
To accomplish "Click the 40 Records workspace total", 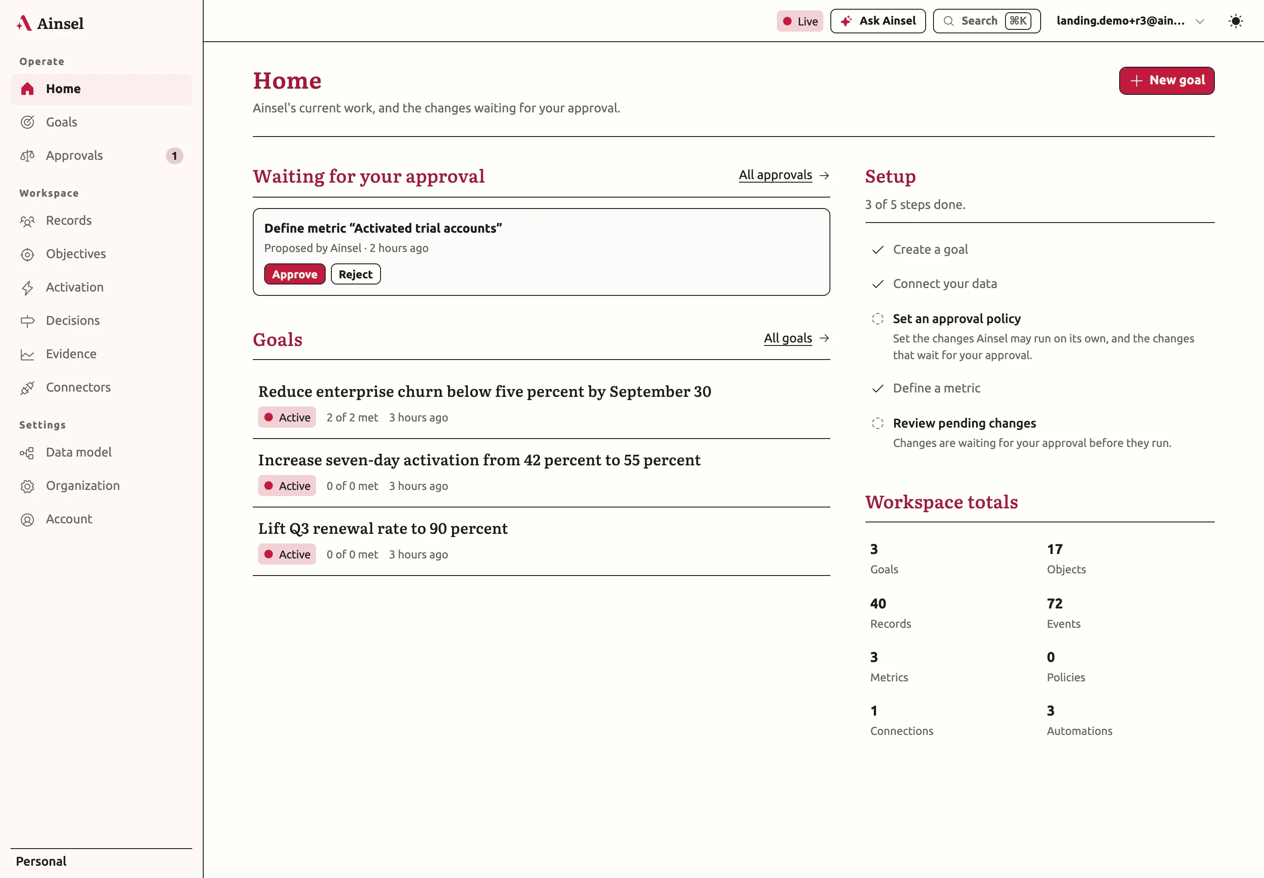I will [x=891, y=613].
